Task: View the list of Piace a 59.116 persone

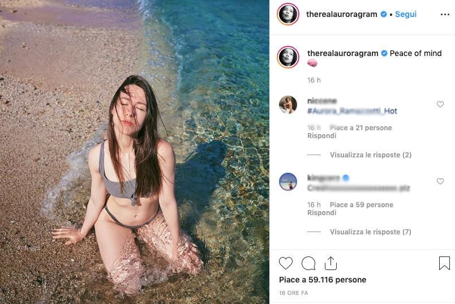Action: point(323,280)
